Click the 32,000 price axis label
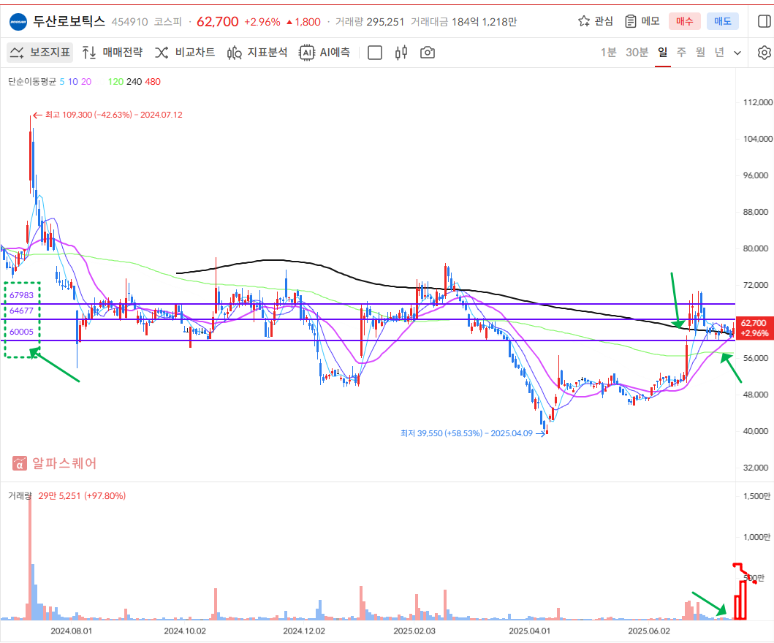The width and height of the screenshot is (774, 643). (x=756, y=468)
